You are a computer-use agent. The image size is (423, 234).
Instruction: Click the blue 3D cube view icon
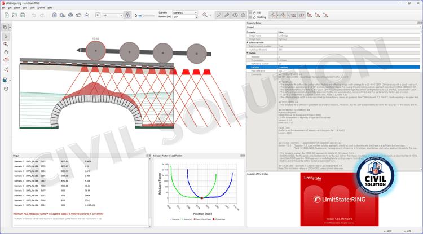point(5,80)
